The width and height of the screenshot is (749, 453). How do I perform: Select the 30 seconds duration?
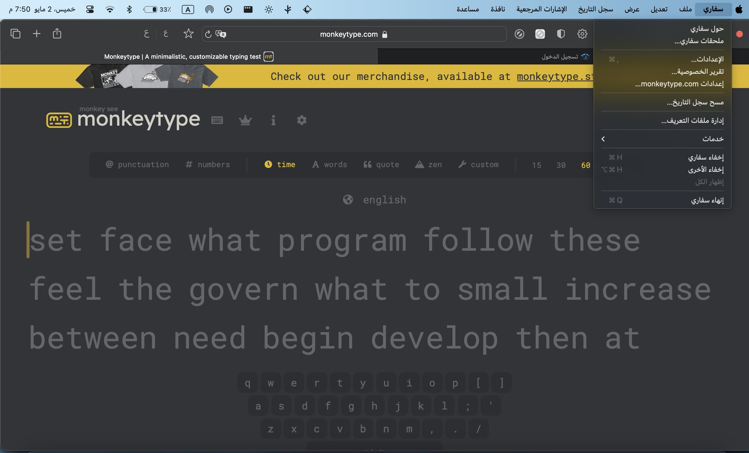[x=561, y=165]
